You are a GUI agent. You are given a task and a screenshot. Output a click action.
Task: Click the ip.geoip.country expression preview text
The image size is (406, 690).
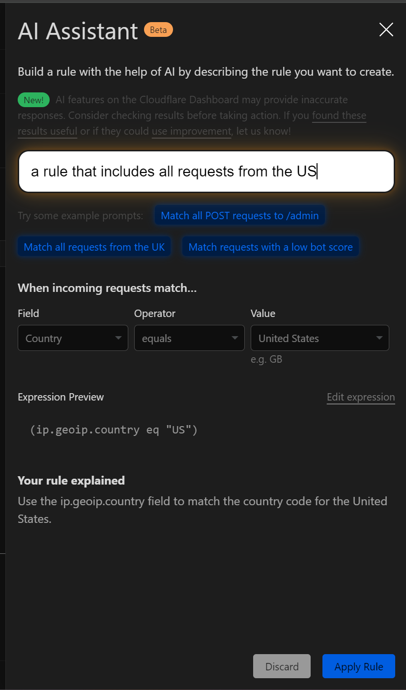tap(114, 430)
